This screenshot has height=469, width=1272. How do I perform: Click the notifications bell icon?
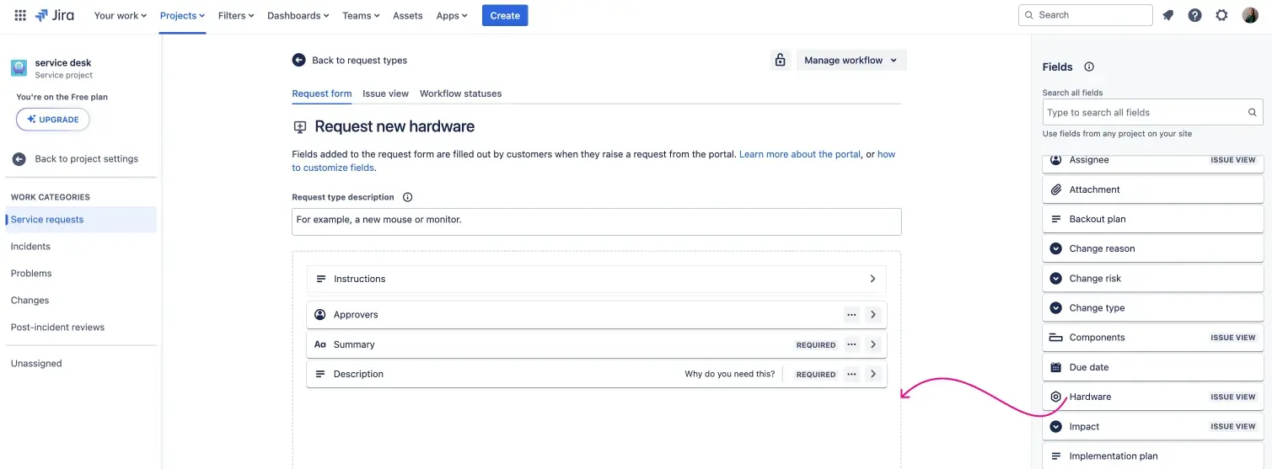[1167, 15]
